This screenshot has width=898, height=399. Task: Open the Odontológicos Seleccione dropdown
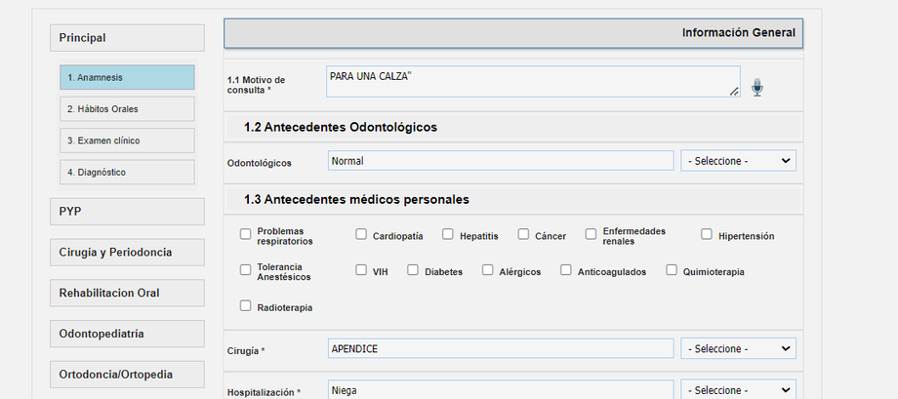(x=738, y=161)
